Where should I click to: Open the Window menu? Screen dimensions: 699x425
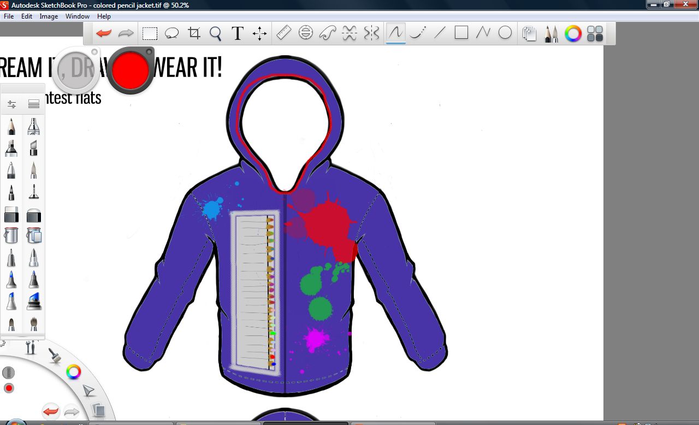coord(78,16)
